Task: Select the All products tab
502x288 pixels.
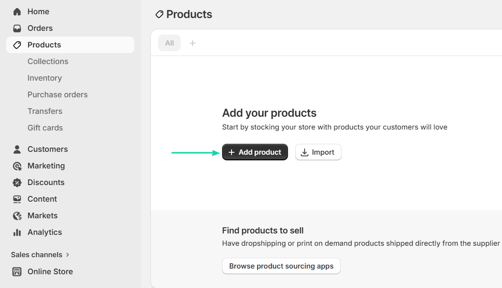Action: (169, 43)
